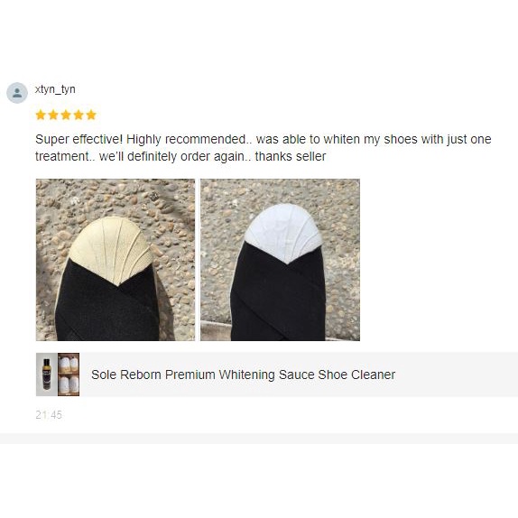Click the 'Super effective!' review text
This screenshot has height=518, width=518.
pyautogui.click(x=79, y=139)
